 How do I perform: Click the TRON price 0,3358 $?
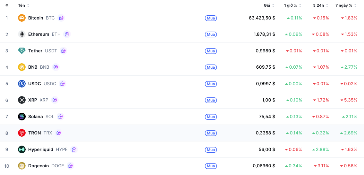(266, 133)
